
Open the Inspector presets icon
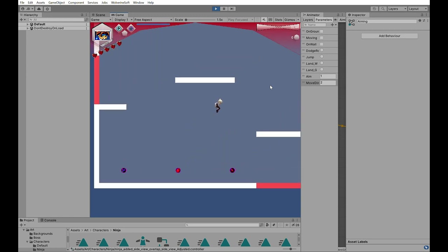pos(423,21)
